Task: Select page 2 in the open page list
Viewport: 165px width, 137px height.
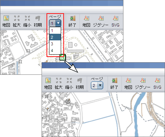Action: tap(55, 37)
